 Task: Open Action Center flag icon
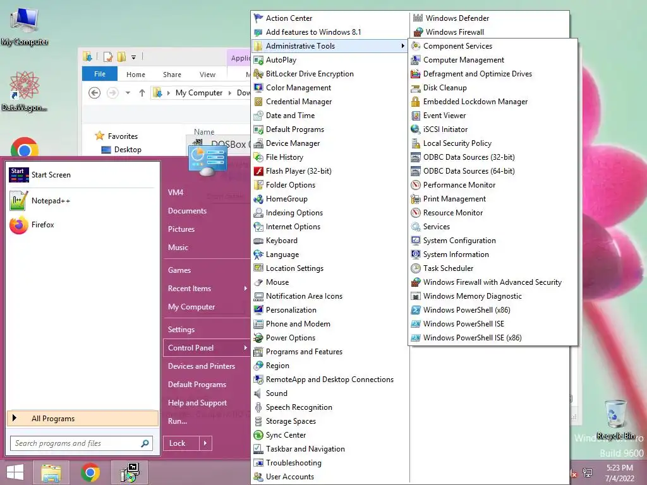coord(258,18)
